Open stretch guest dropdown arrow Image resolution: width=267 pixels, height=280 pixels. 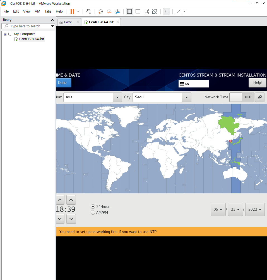click(184, 11)
